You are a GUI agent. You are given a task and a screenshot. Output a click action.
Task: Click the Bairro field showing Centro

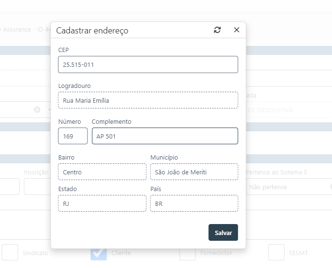102,172
